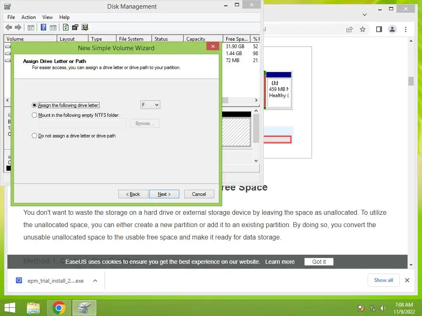The image size is (422, 316).
Task: Sort by Status column header
Action: pos(167,39)
